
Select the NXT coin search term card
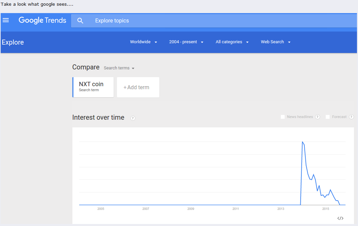point(93,87)
